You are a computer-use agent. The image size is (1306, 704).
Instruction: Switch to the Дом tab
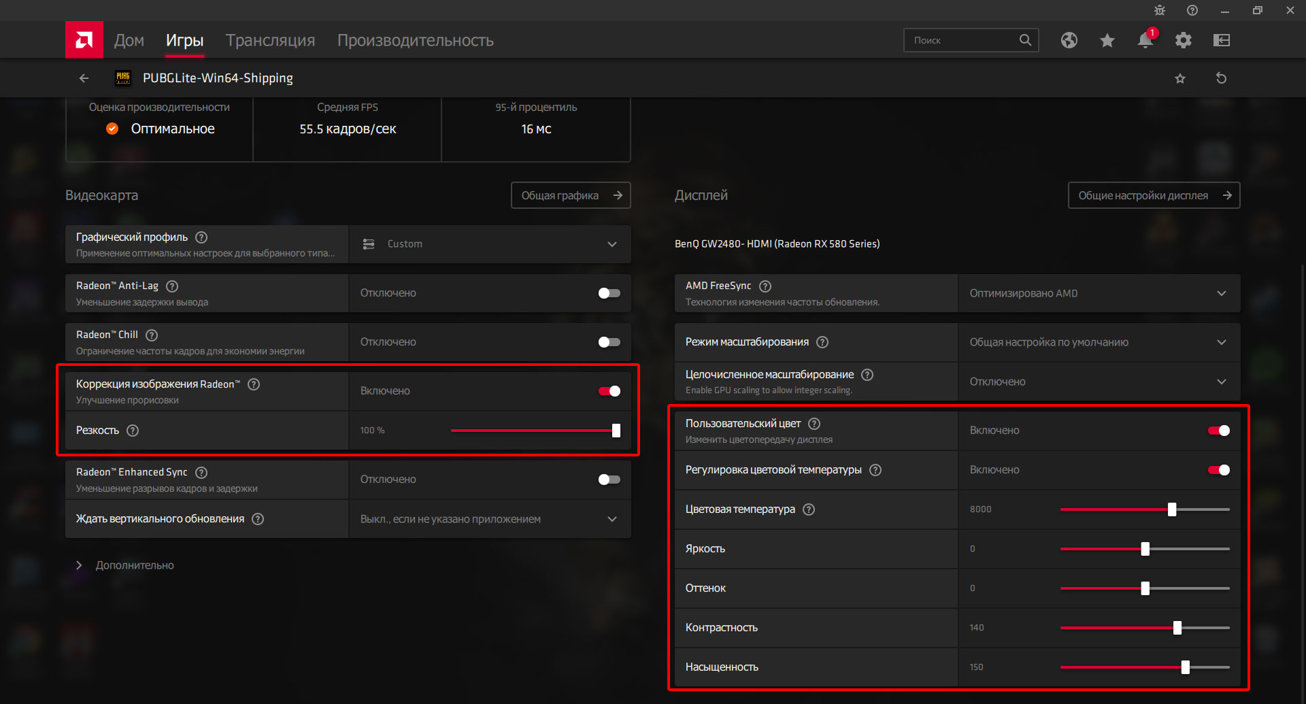click(x=129, y=40)
